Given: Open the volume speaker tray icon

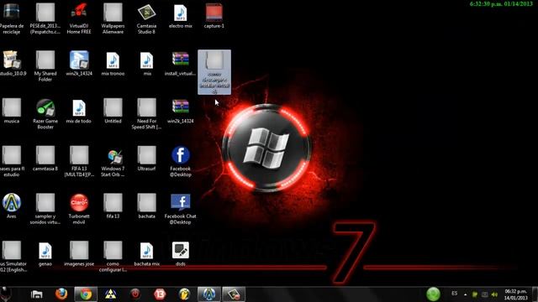Looking at the screenshot, I should point(494,294).
